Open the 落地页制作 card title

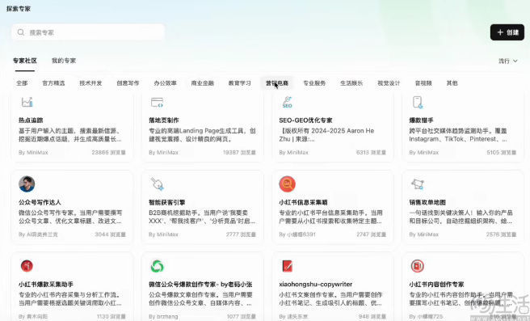coord(164,120)
